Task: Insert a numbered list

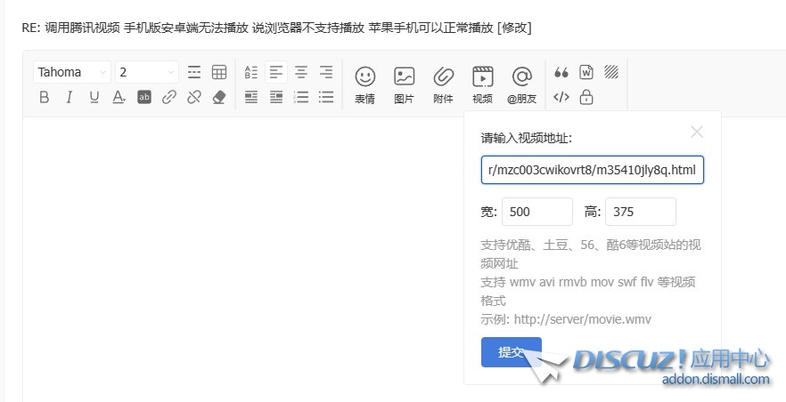Action: (301, 97)
